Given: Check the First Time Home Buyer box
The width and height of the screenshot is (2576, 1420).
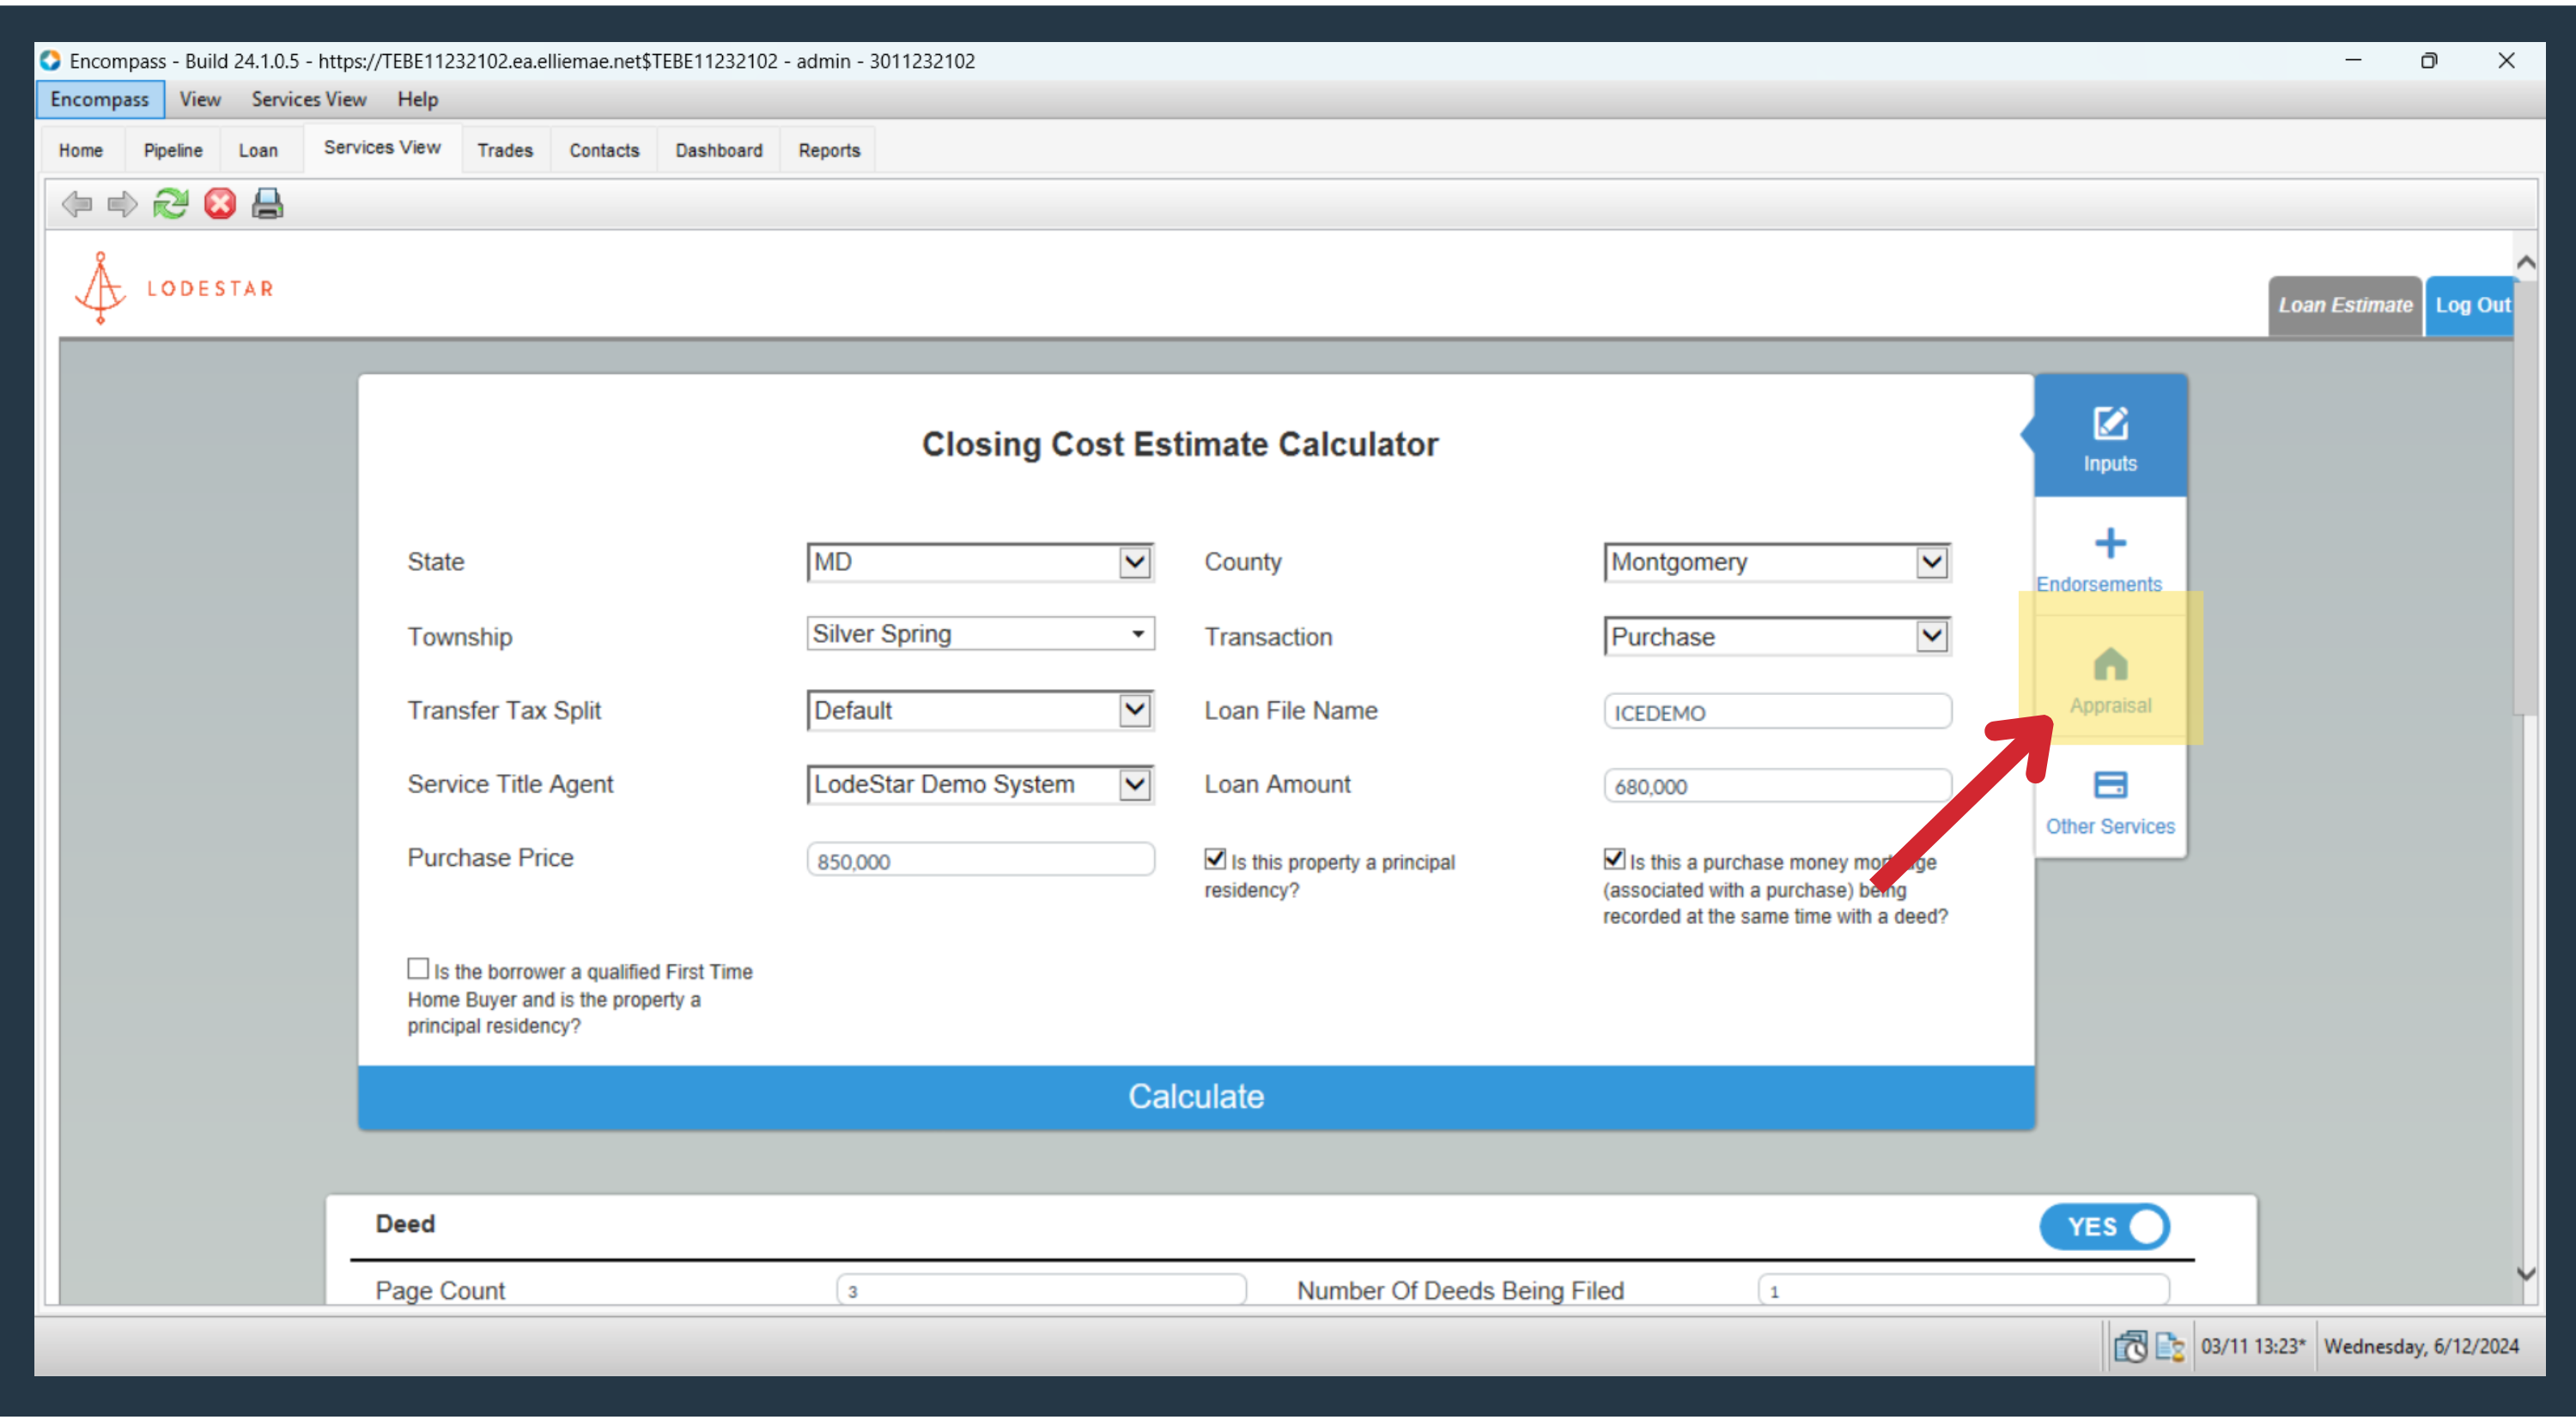Looking at the screenshot, I should coord(418,969).
